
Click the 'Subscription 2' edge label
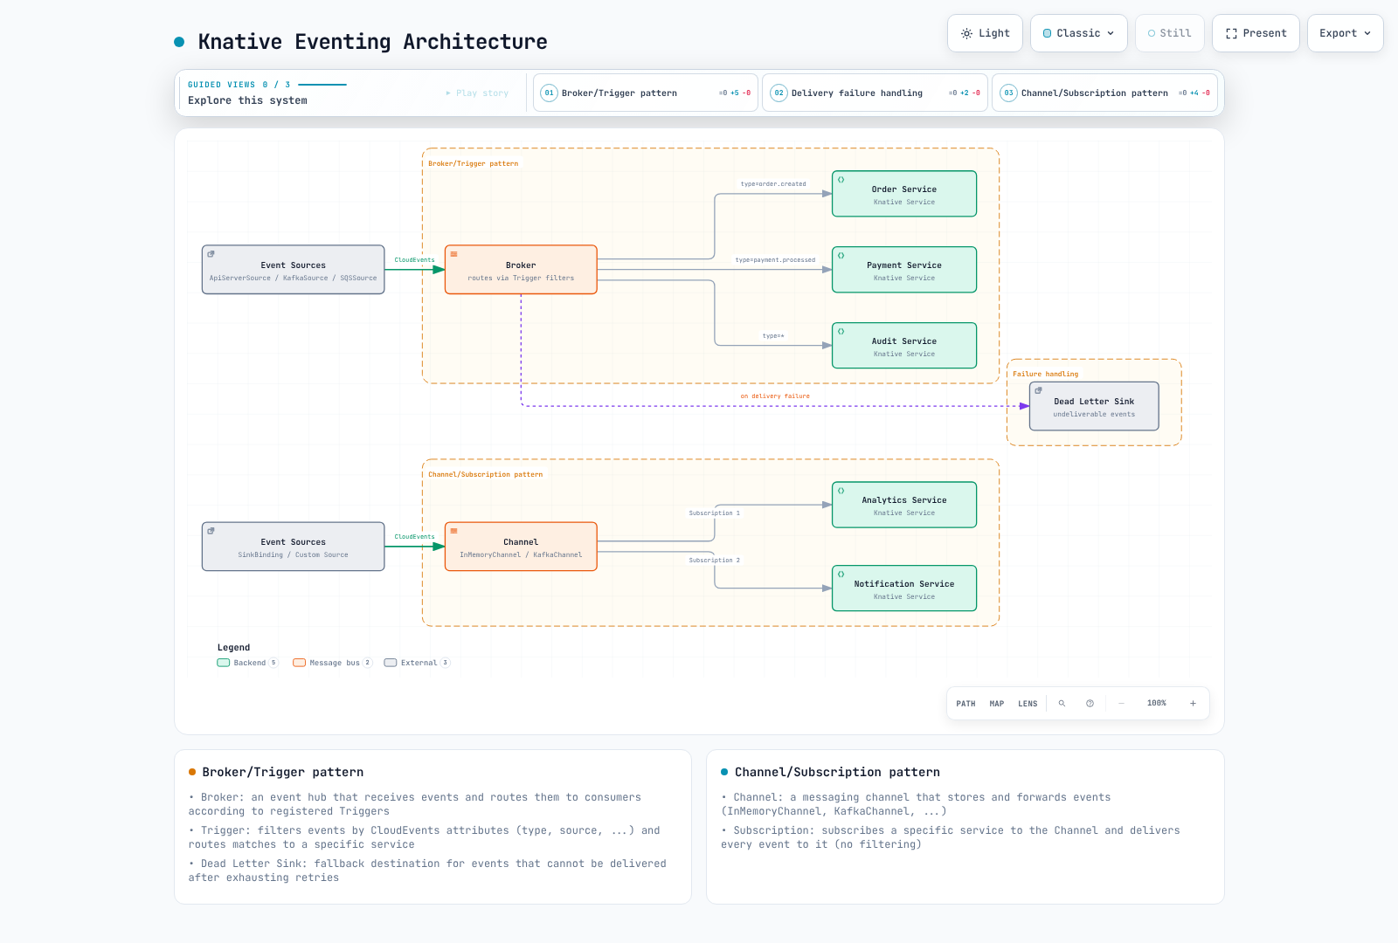click(x=714, y=561)
